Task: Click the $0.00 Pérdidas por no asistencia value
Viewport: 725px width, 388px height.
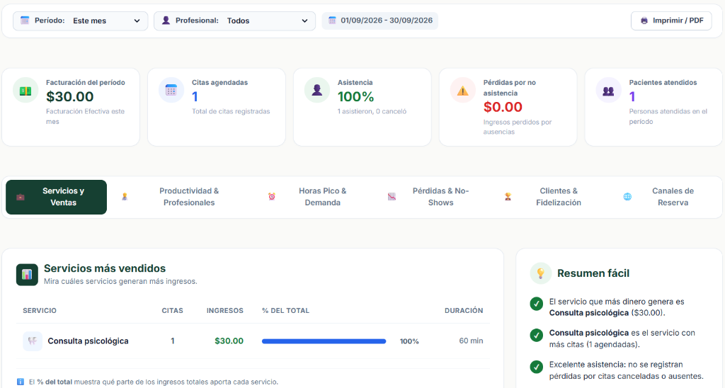Action: (503, 108)
